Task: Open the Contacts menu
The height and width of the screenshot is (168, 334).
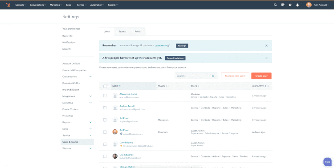Action: point(20,5)
